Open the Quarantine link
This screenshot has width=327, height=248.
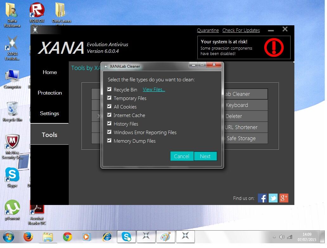click(208, 30)
